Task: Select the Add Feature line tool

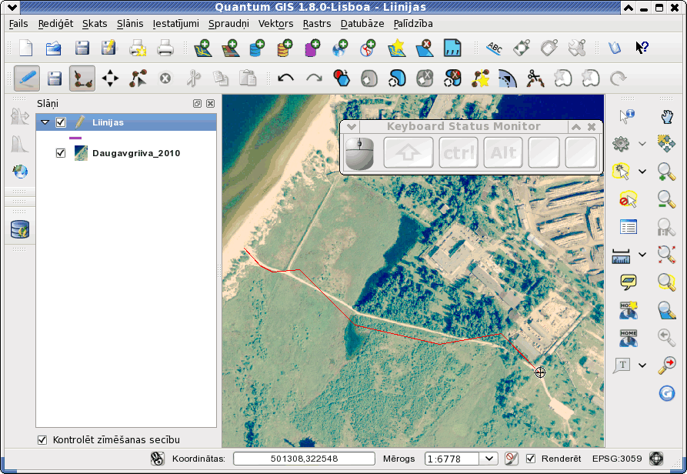Action: pos(82,78)
